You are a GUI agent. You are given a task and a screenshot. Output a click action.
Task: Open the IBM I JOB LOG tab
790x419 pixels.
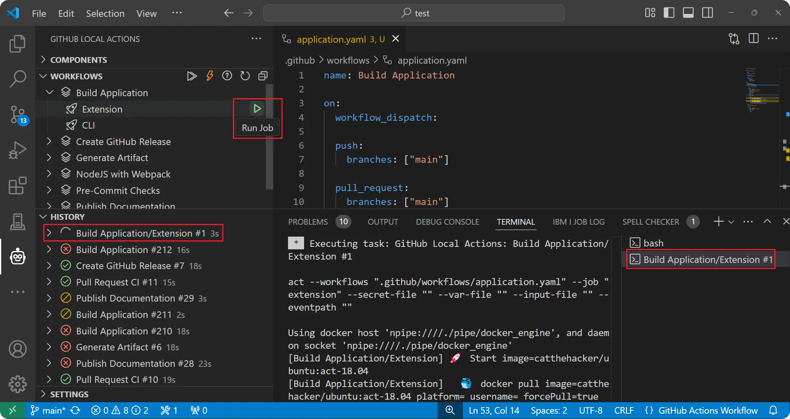(x=579, y=222)
